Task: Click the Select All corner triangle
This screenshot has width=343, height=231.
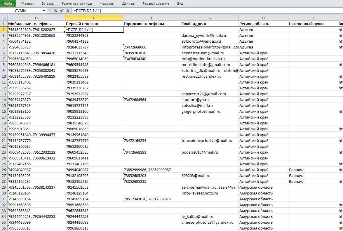Action: point(4,18)
